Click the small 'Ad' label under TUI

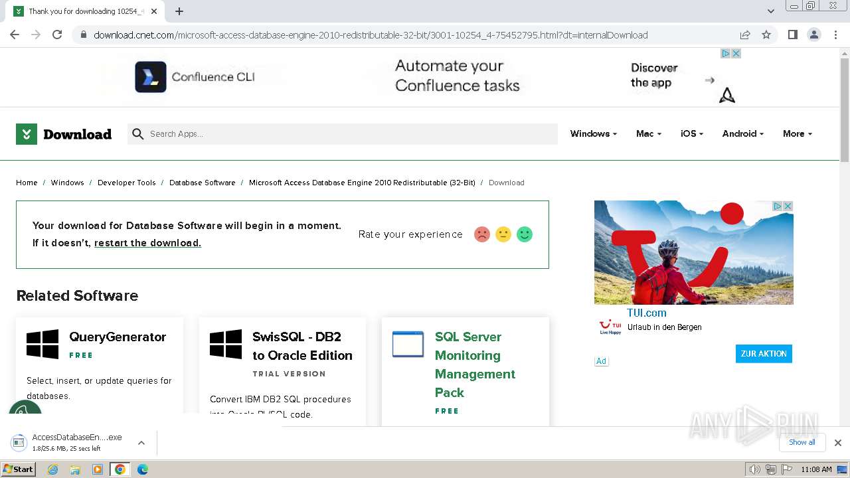click(x=601, y=361)
